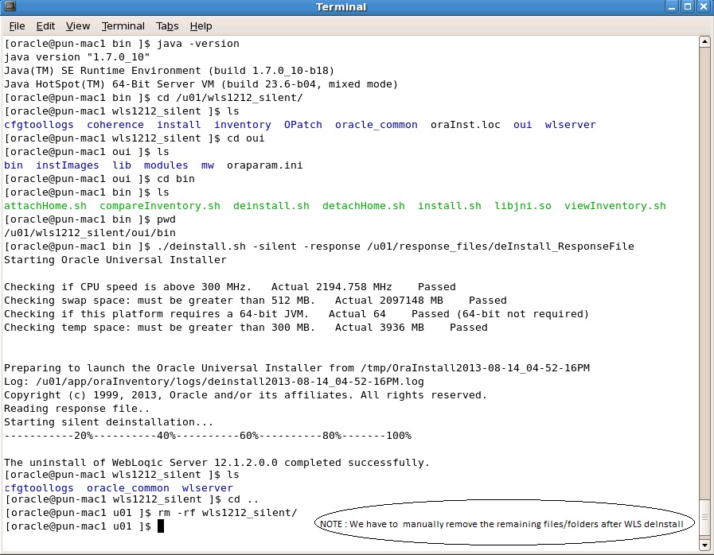
Task: Click the 'oraparam.ini' file name
Action: click(x=264, y=165)
